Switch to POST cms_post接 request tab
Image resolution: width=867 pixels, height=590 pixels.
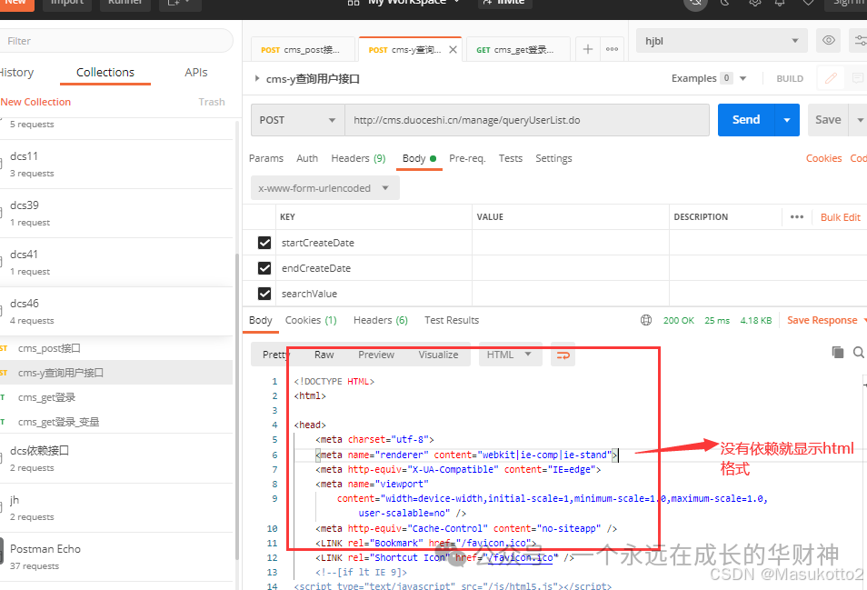click(x=302, y=50)
